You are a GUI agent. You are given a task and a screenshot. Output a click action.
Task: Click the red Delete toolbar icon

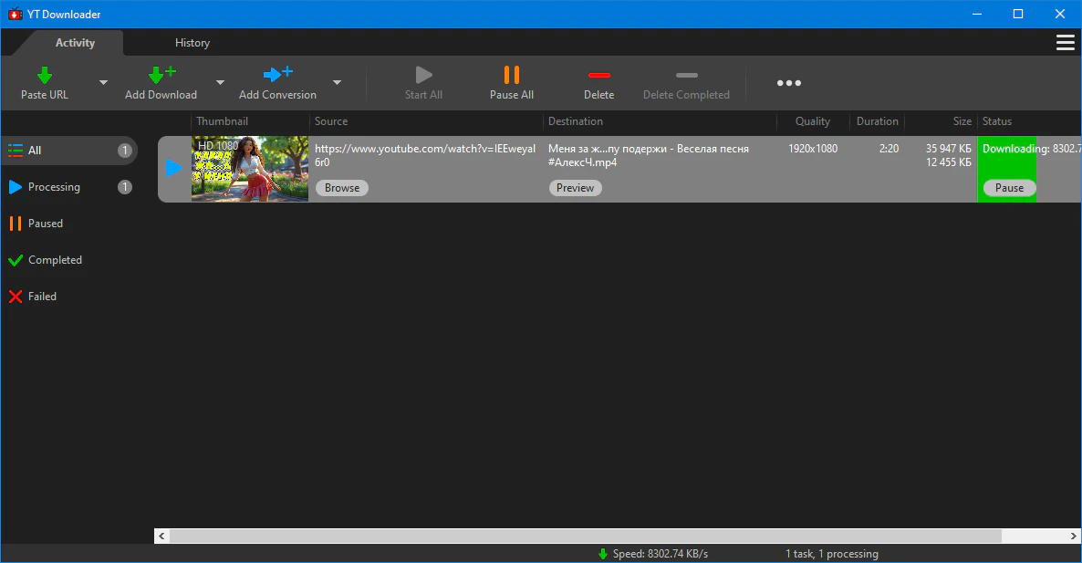pos(598,75)
